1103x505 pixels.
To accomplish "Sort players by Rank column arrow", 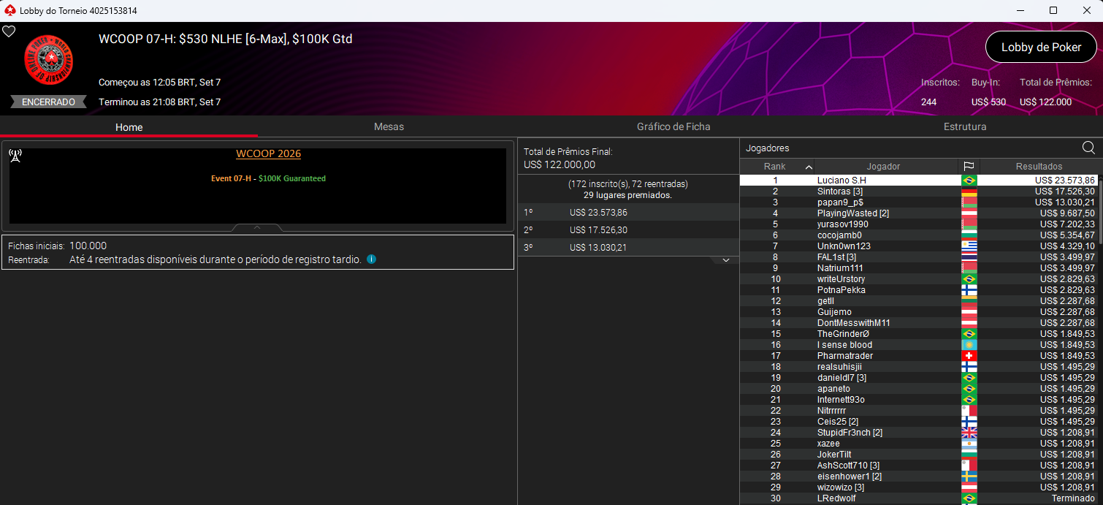I will [x=808, y=167].
